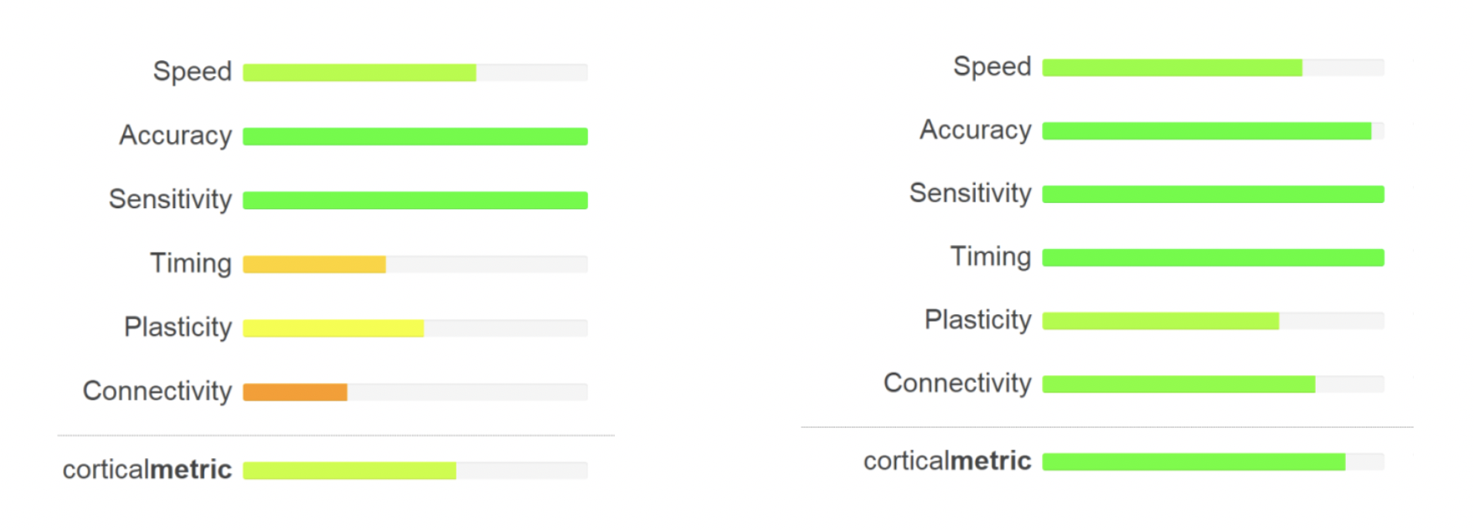This screenshot has height=530, width=1474.
Task: Select the right Sensitivity bar
Action: pos(1213,195)
